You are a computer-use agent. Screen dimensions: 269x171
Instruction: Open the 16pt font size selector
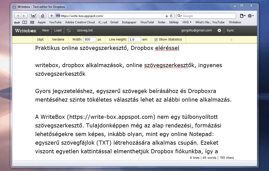tap(40, 40)
